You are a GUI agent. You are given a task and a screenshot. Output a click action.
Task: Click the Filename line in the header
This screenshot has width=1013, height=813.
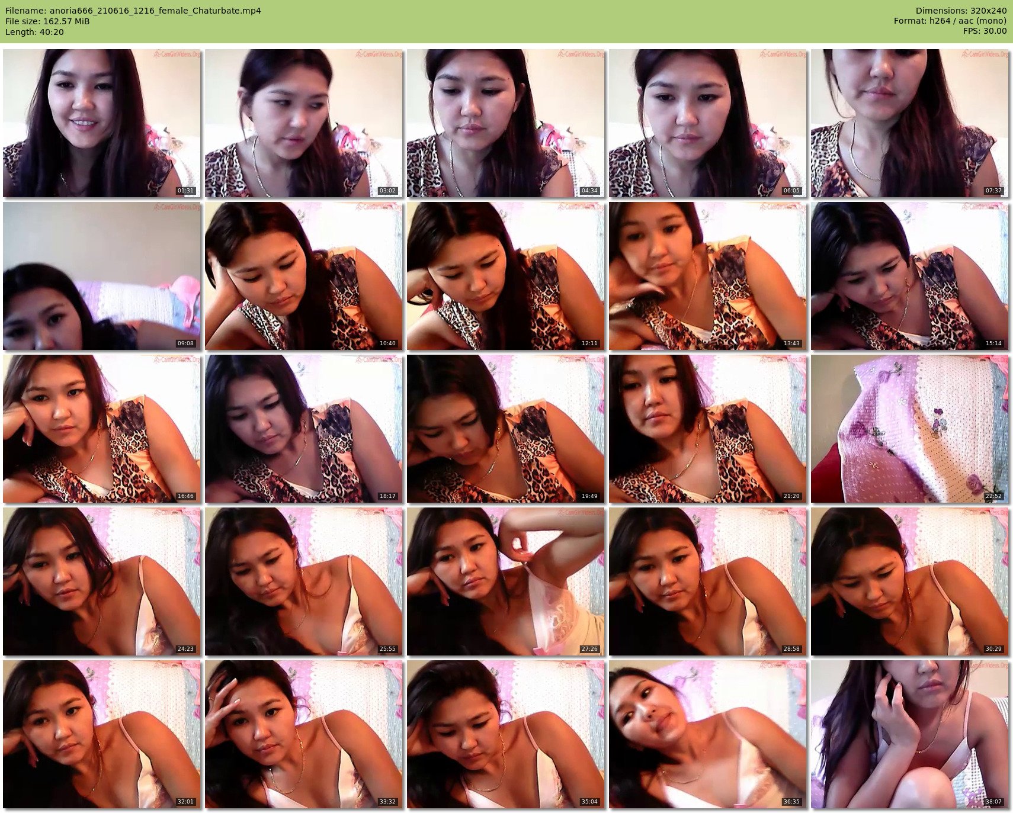(x=133, y=11)
